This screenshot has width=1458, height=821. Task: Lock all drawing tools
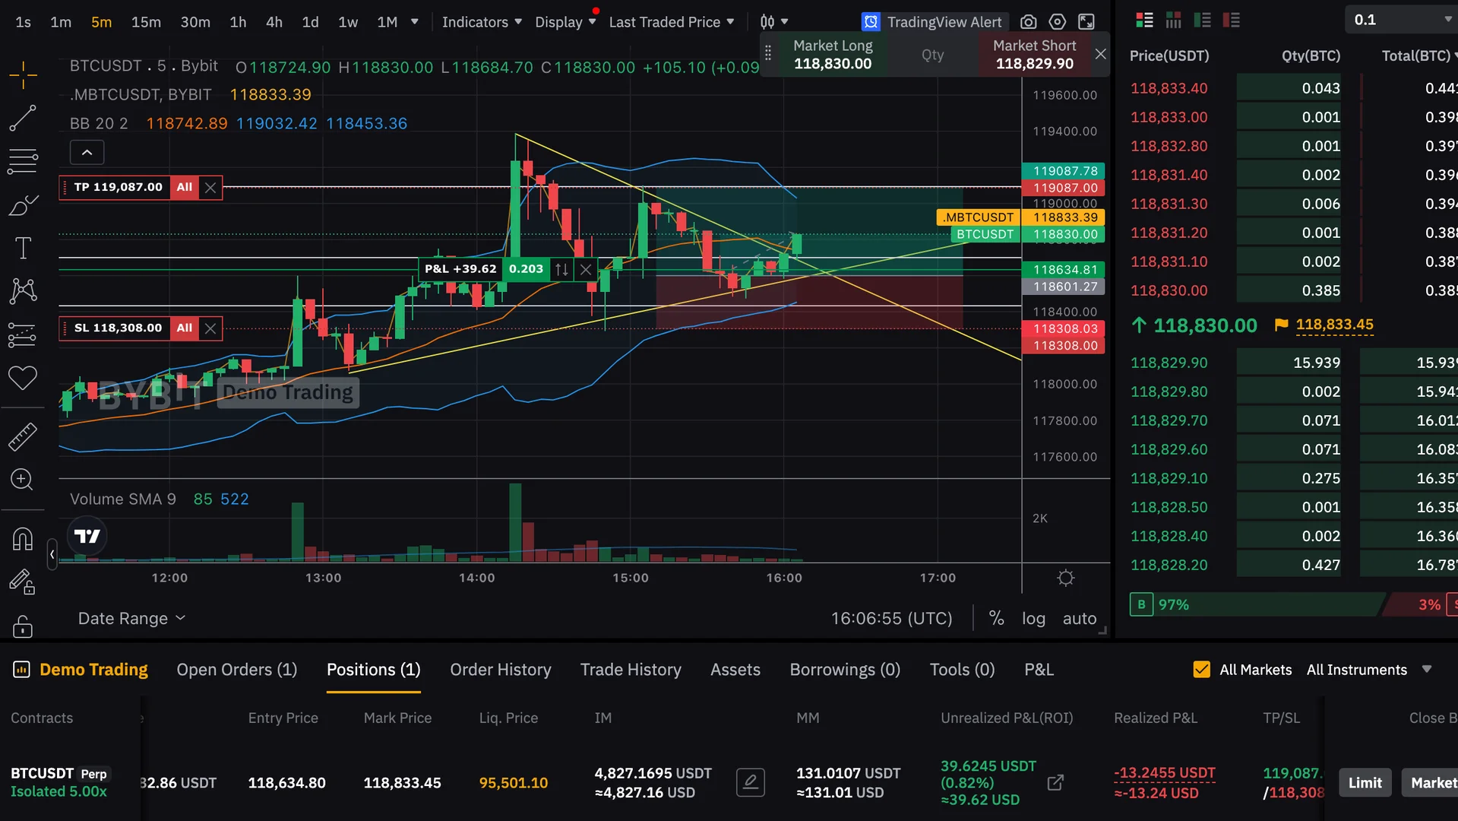[23, 626]
